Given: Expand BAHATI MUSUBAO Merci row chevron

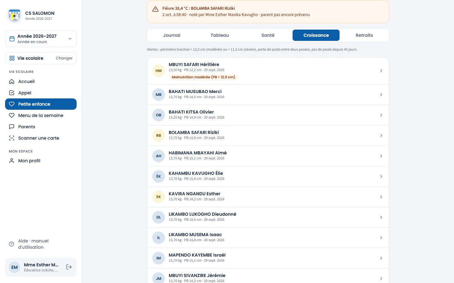Looking at the screenshot, I should click(381, 95).
